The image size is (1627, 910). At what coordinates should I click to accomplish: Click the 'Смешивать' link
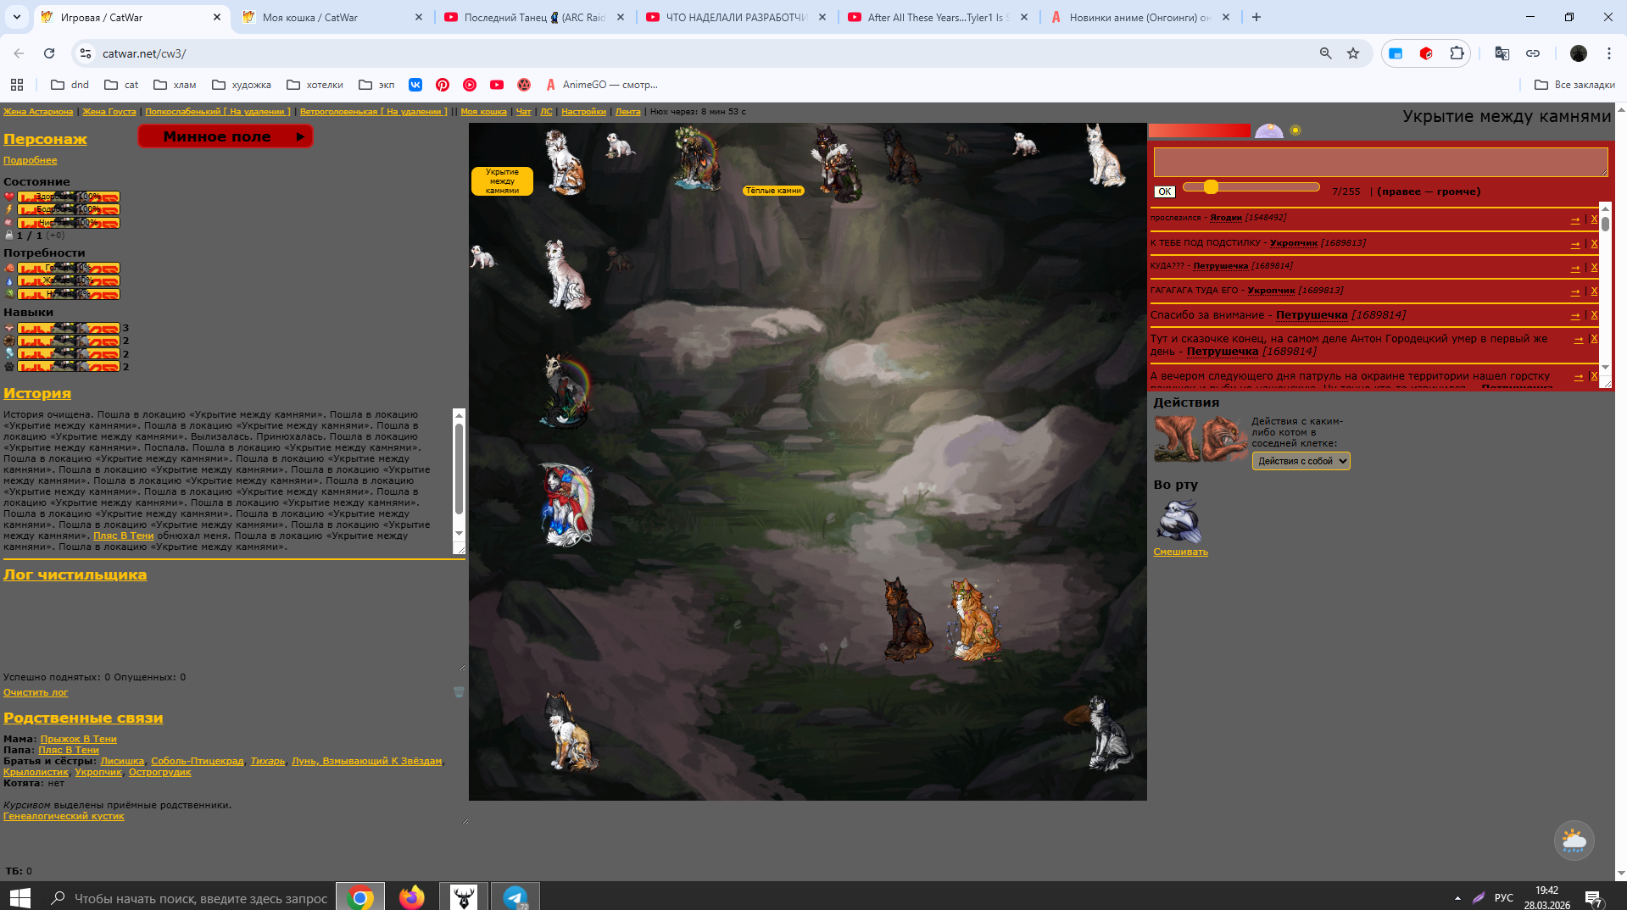1181,552
